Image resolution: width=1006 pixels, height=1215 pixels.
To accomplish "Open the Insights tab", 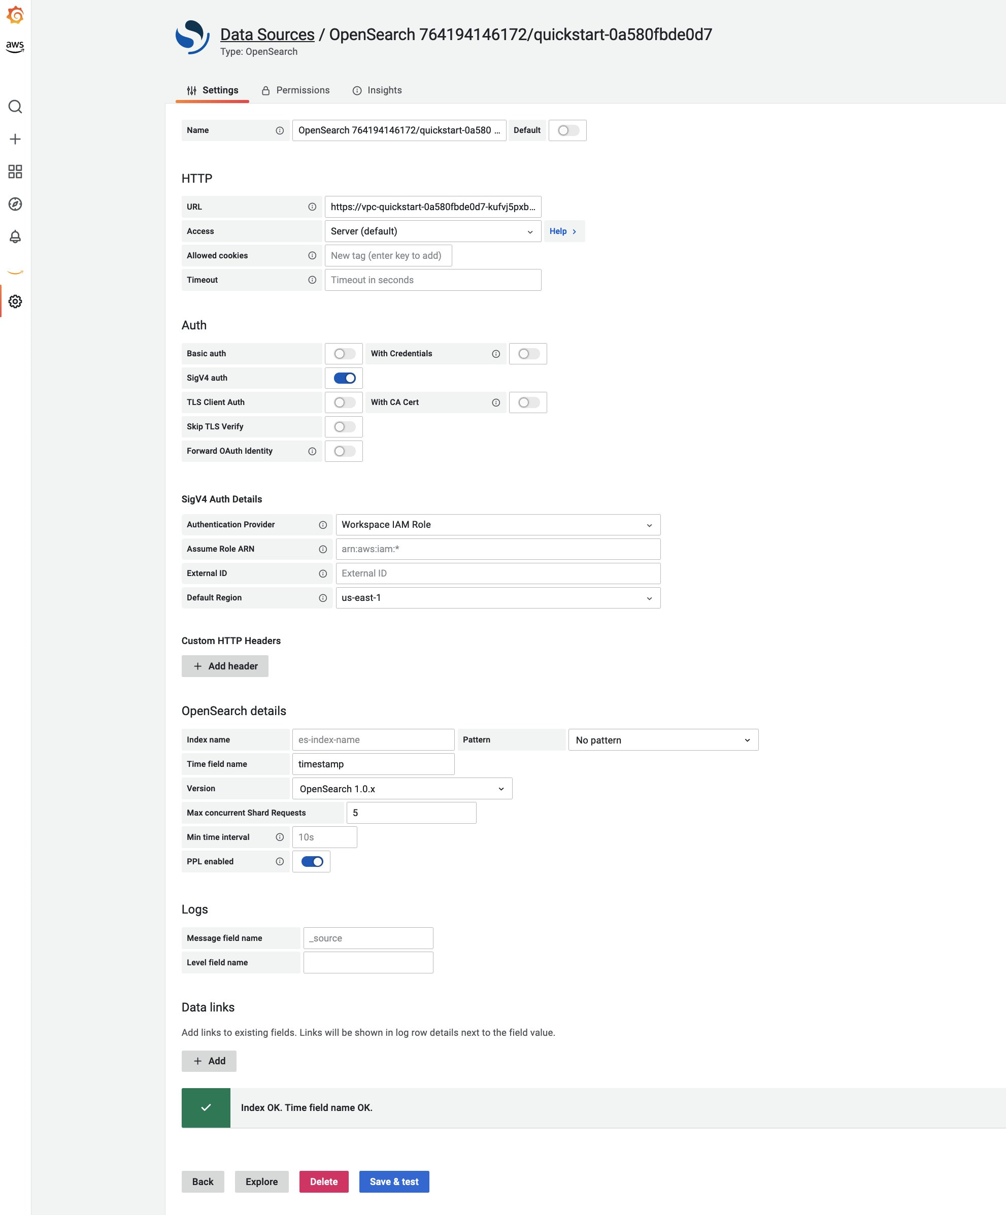I will pyautogui.click(x=377, y=90).
